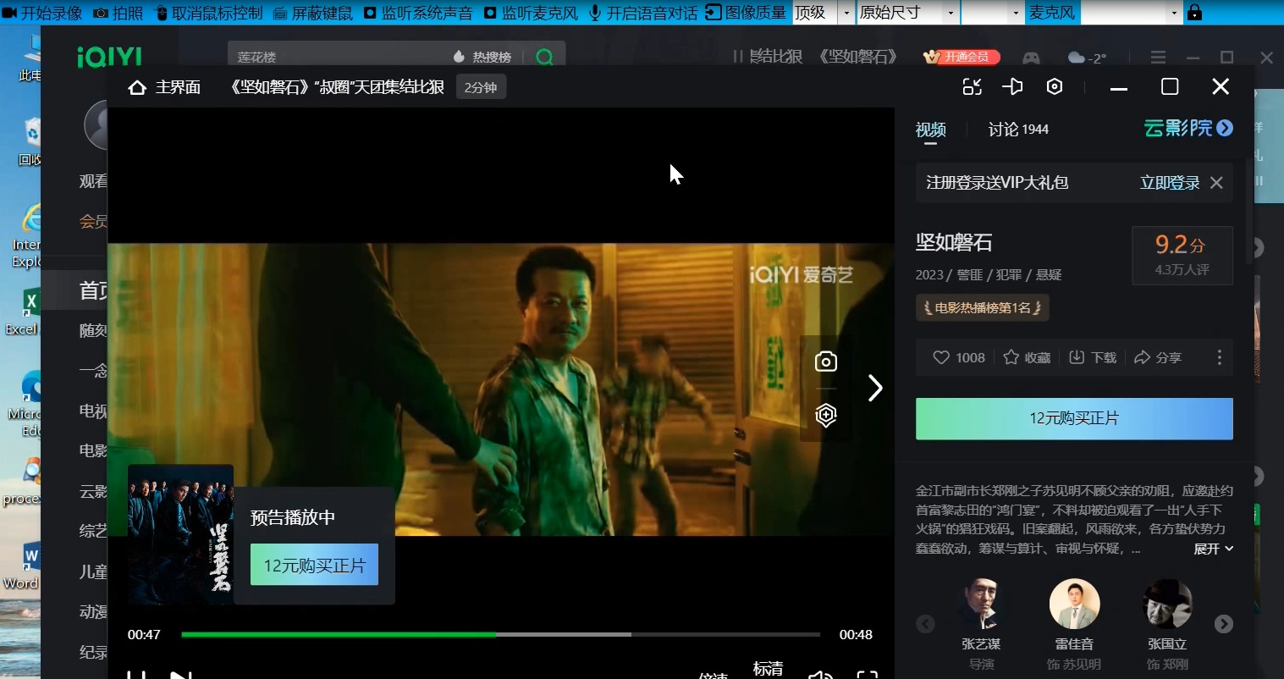Viewport: 1284px width, 679px height.
Task: Click the 立即登录 login link
Action: [x=1170, y=182]
